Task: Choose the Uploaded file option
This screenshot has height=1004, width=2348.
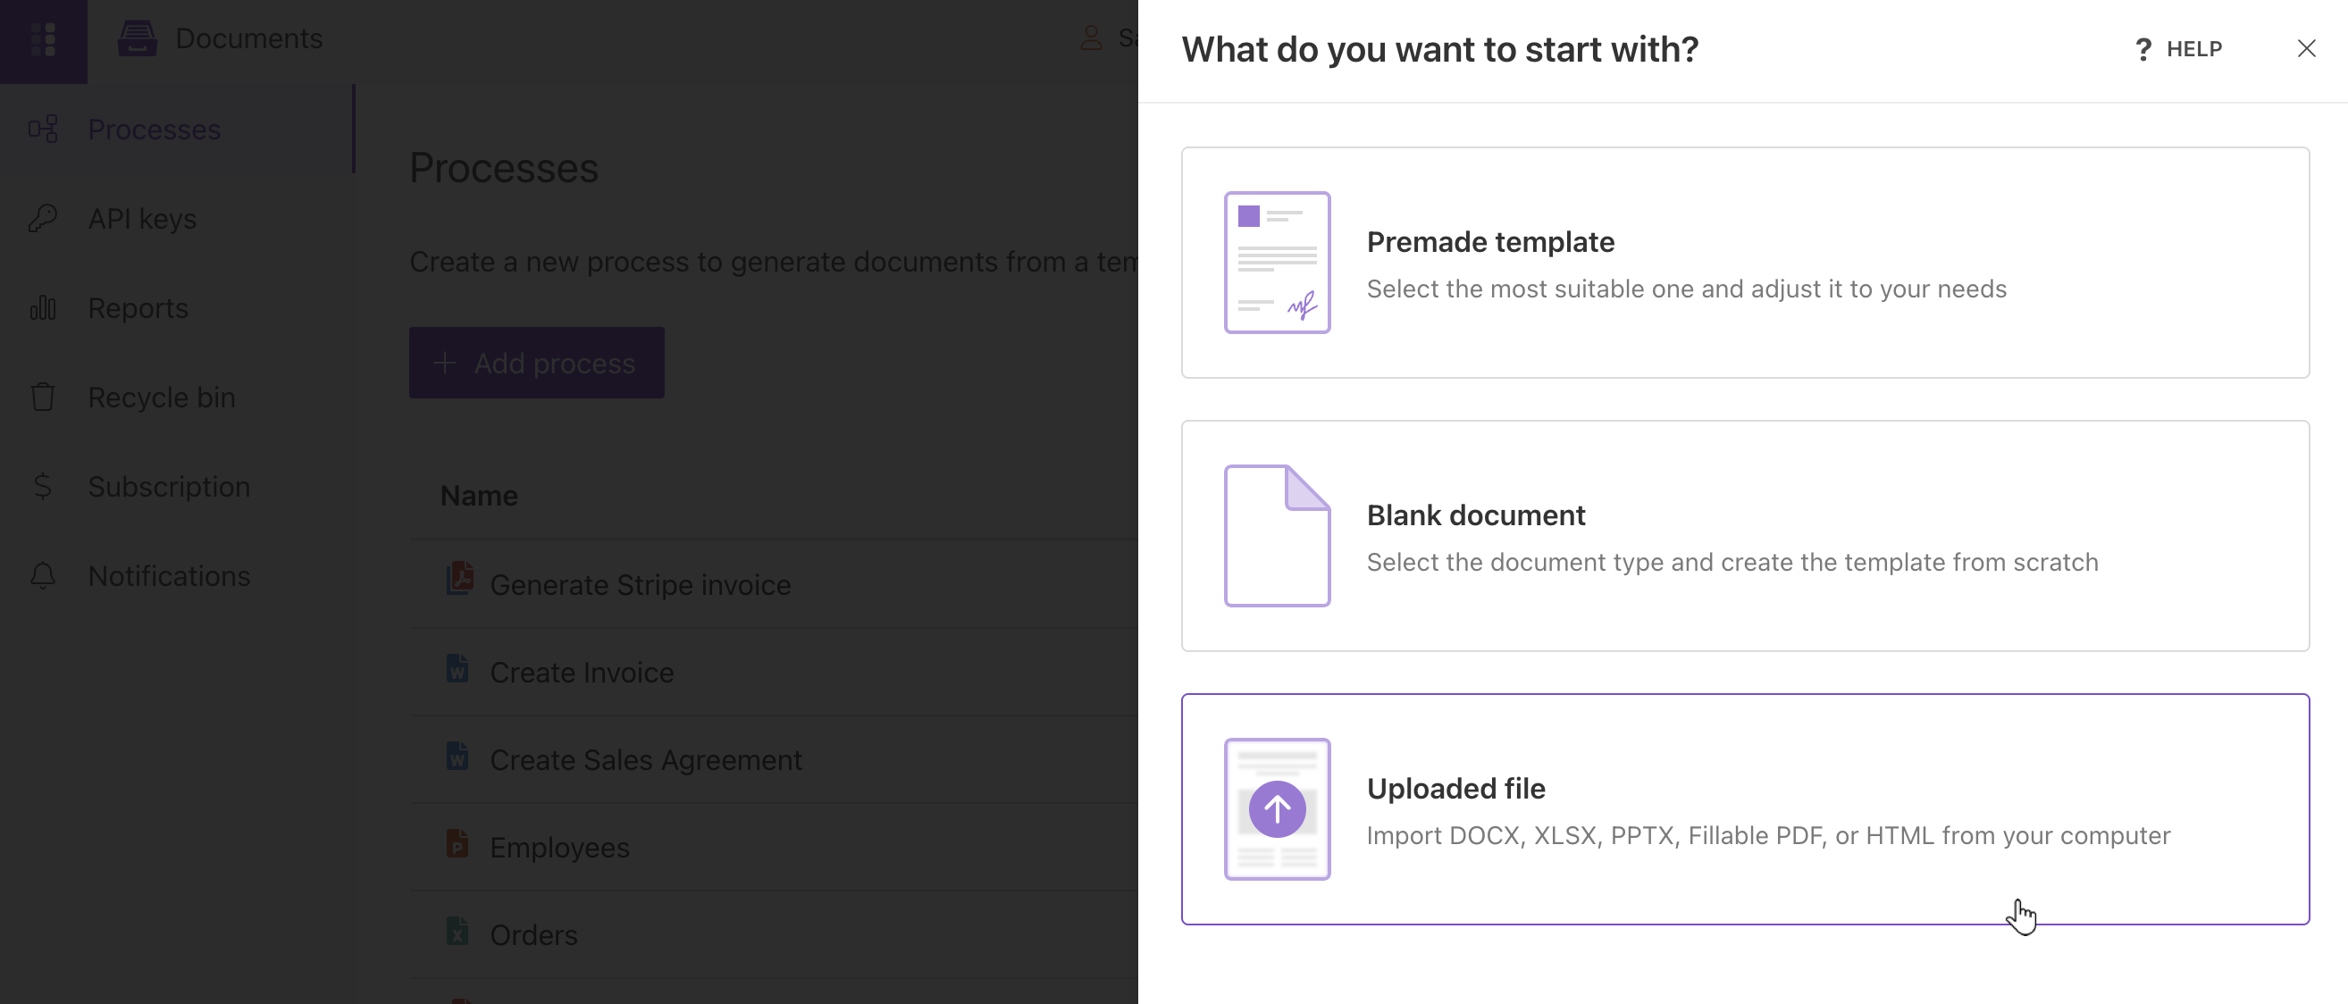Action: 1745,809
